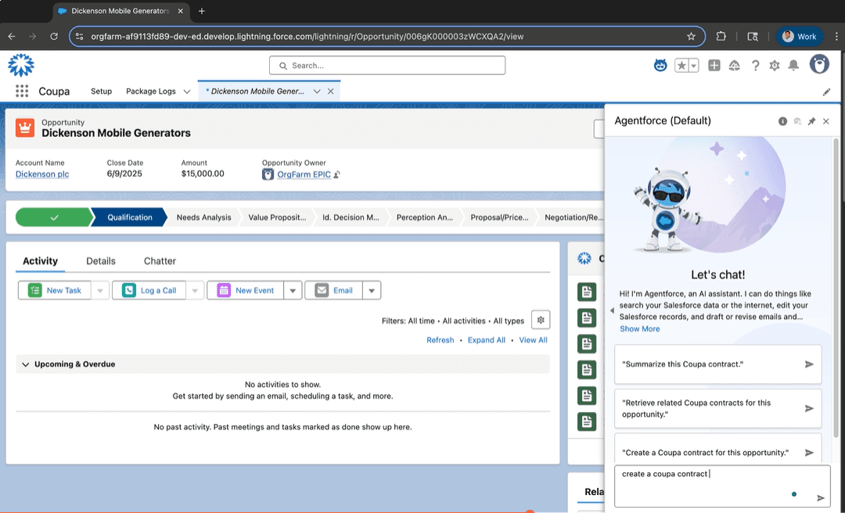The image size is (845, 513).
Task: Click the Trailhead guidance icon
Action: coord(735,66)
